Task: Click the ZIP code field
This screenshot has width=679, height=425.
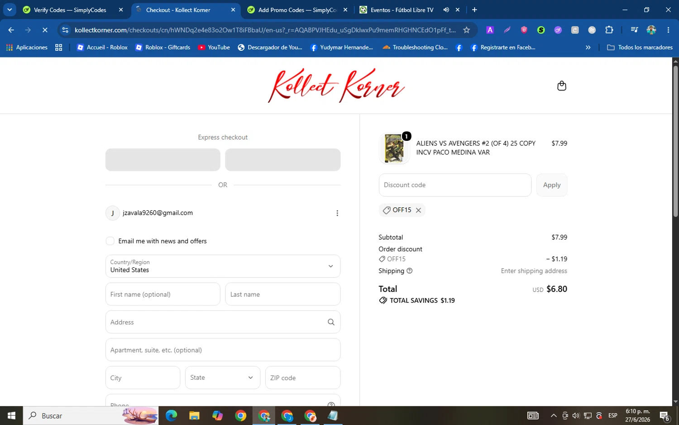Action: (303, 377)
